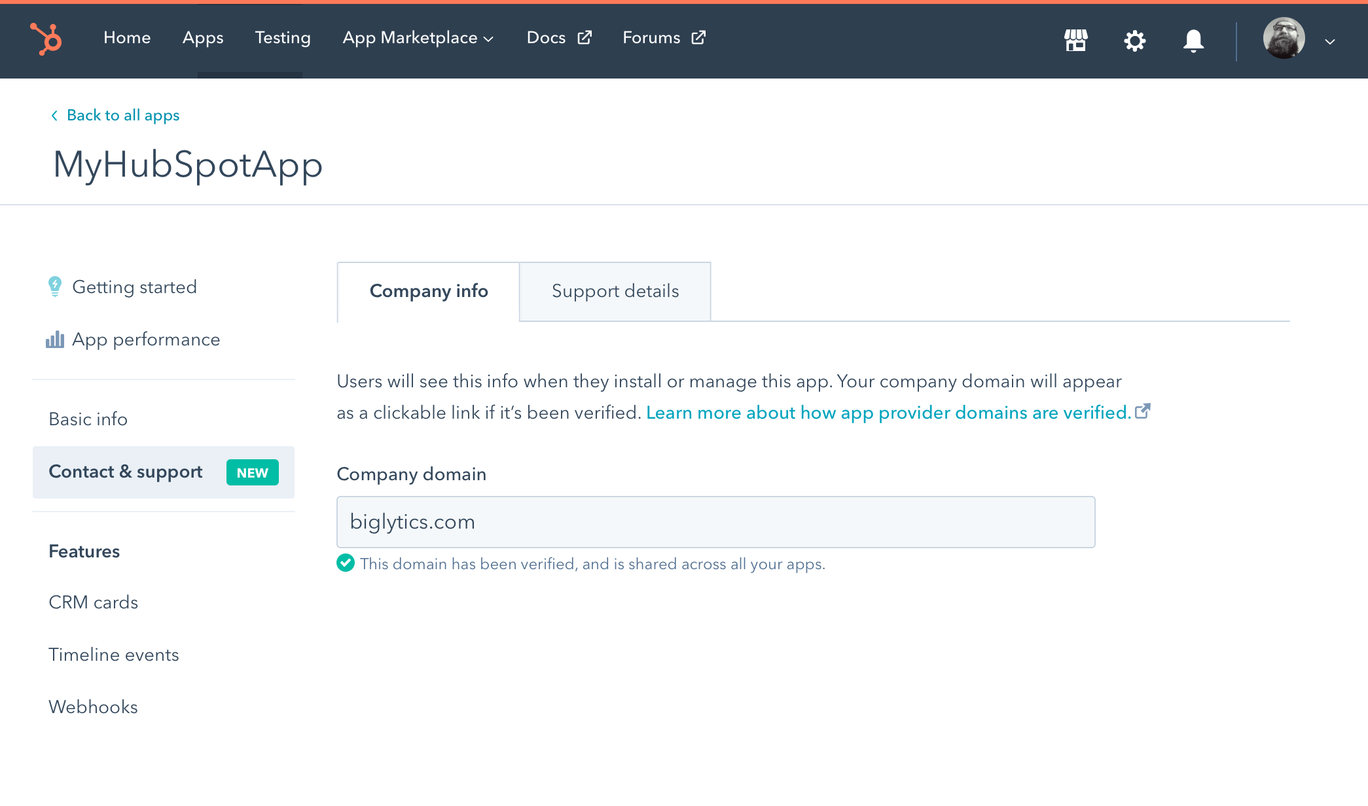
Task: Click the bar chart icon beside App performance
Action: tap(55, 339)
